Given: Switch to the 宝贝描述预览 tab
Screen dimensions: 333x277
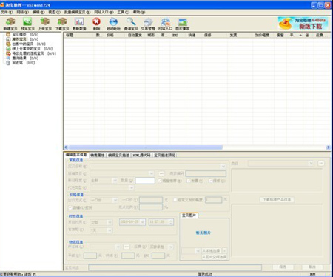Looking at the screenshot, I should pyautogui.click(x=165, y=155).
